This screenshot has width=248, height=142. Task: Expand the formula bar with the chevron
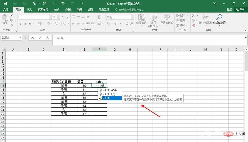click(x=246, y=37)
